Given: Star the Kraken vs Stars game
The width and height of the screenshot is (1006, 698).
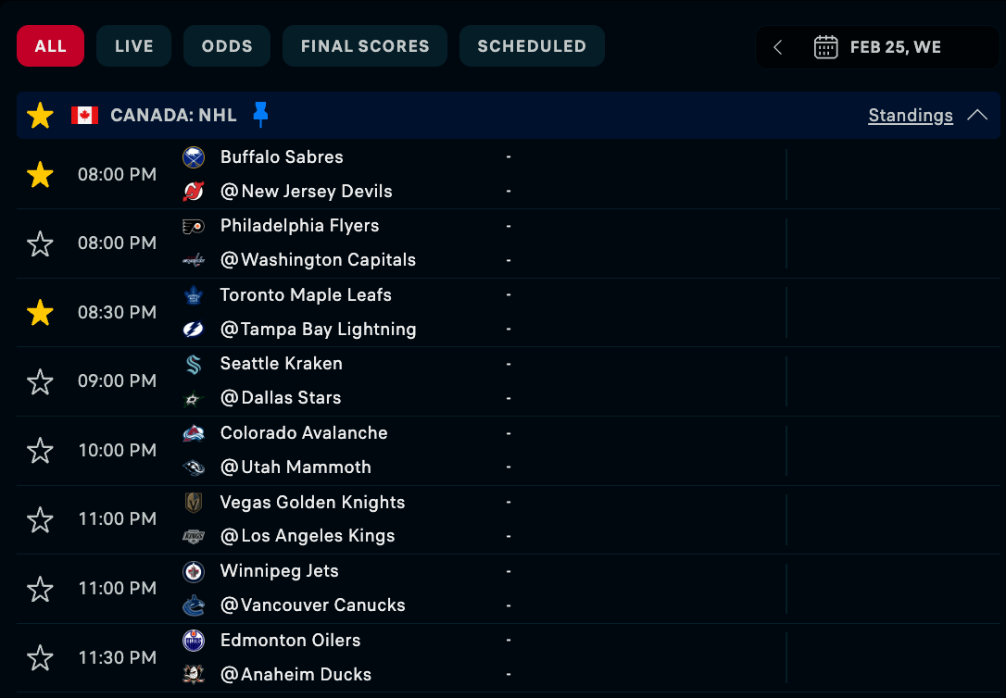Looking at the screenshot, I should click(40, 381).
